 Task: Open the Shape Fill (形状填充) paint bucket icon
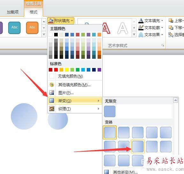(x=51, y=21)
